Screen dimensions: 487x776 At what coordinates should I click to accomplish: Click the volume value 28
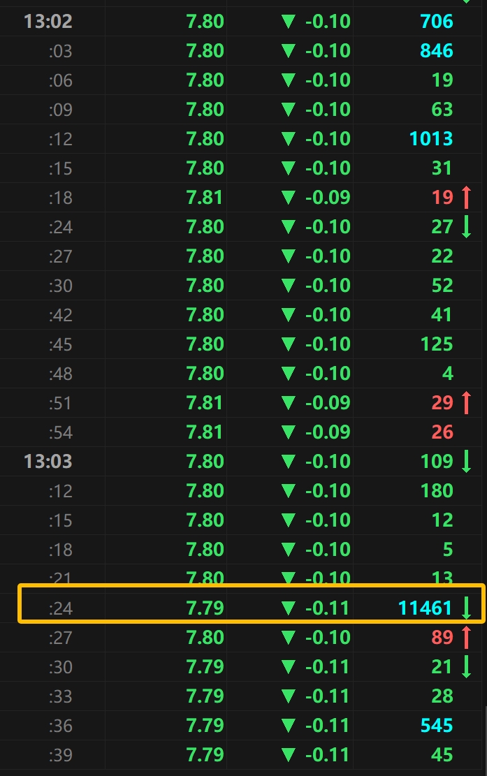(x=442, y=696)
